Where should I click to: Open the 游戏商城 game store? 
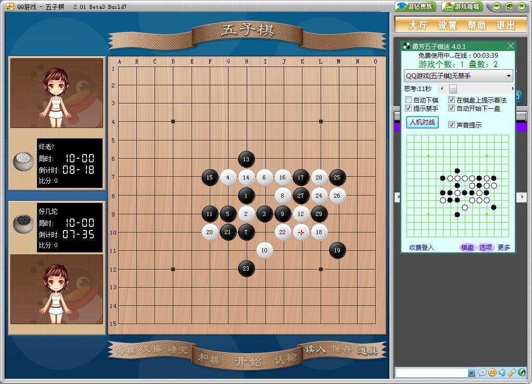[462, 7]
